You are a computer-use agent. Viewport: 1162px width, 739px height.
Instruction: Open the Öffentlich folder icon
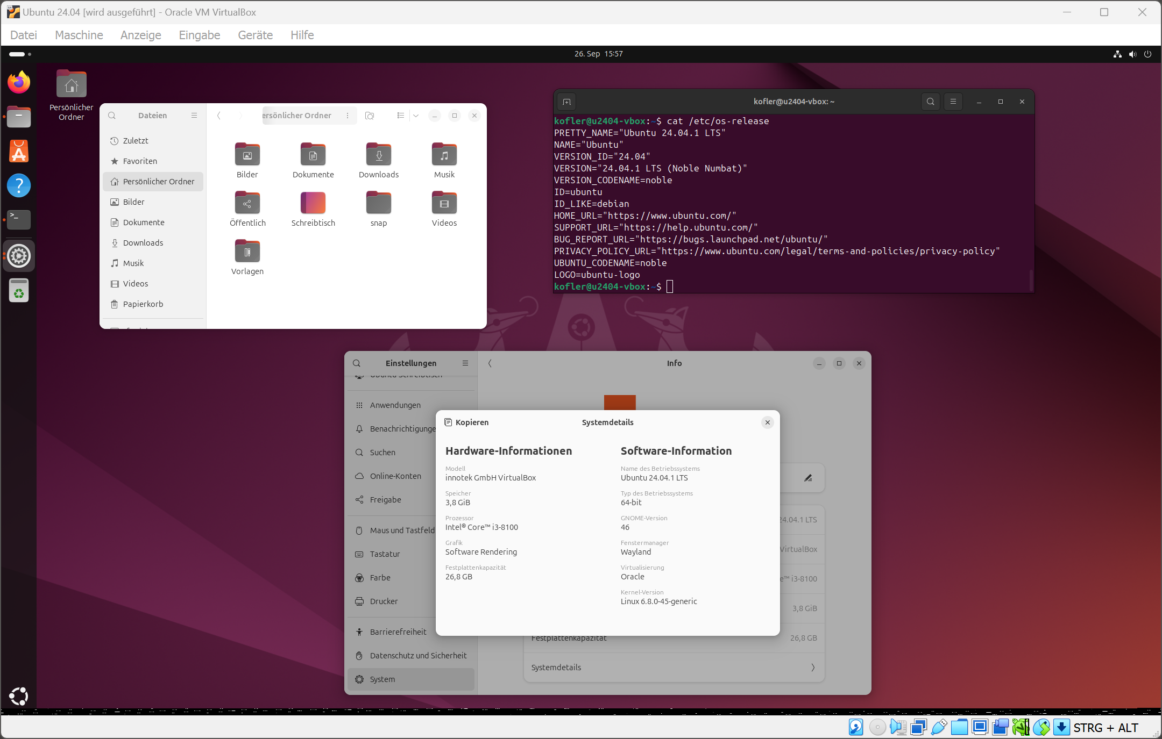click(247, 209)
